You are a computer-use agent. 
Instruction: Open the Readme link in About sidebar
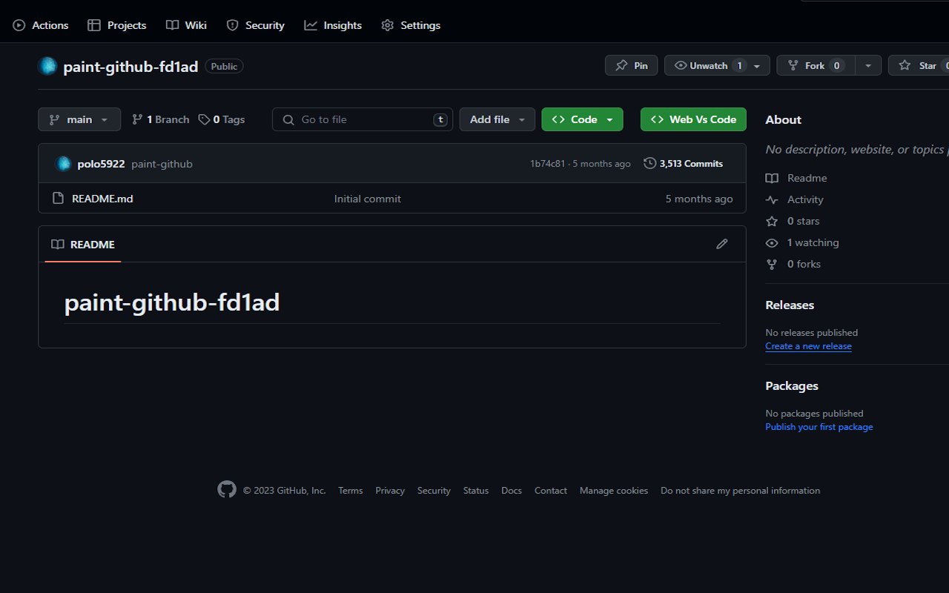click(797, 178)
